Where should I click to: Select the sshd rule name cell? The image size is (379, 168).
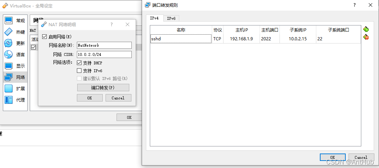[x=181, y=39]
